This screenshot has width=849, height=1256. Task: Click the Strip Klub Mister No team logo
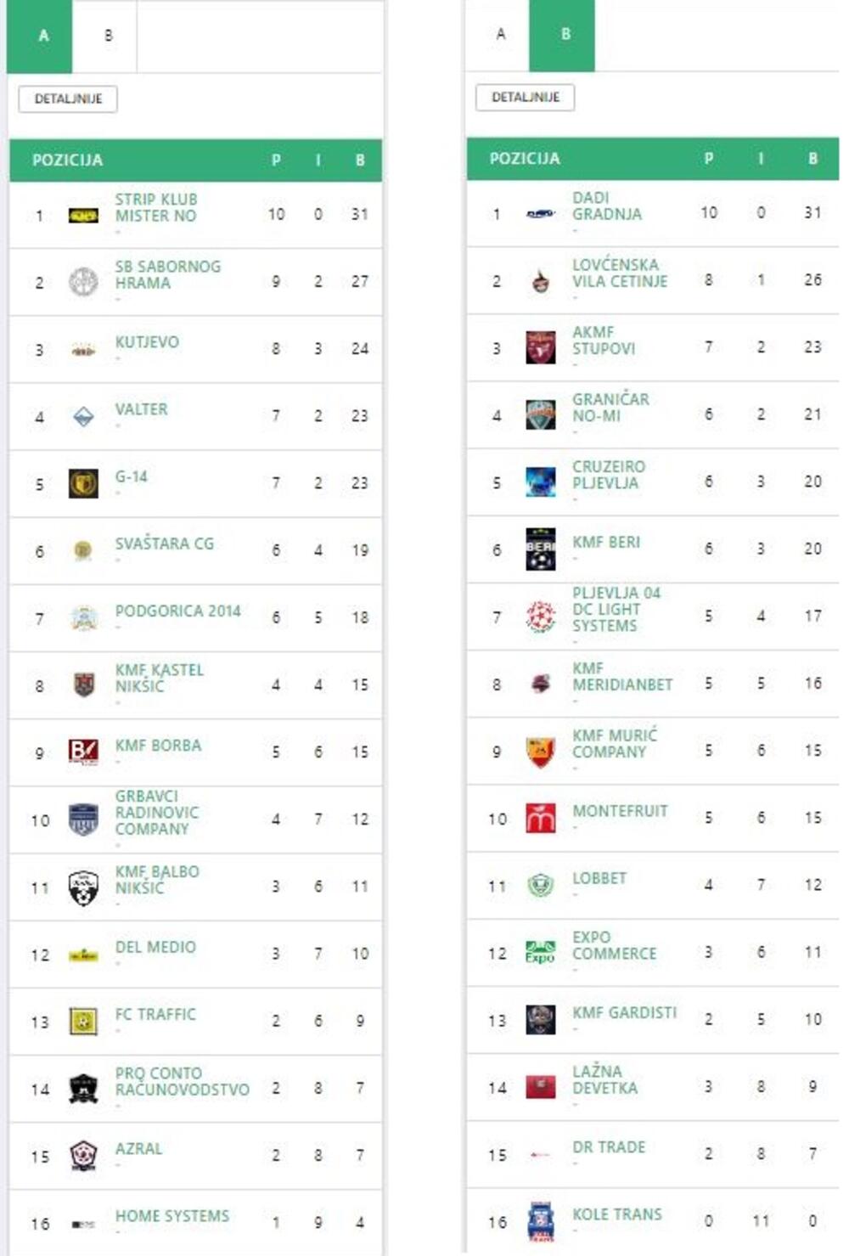point(83,216)
